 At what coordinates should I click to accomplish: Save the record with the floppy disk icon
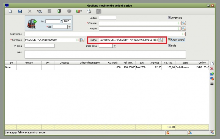(20, 11)
